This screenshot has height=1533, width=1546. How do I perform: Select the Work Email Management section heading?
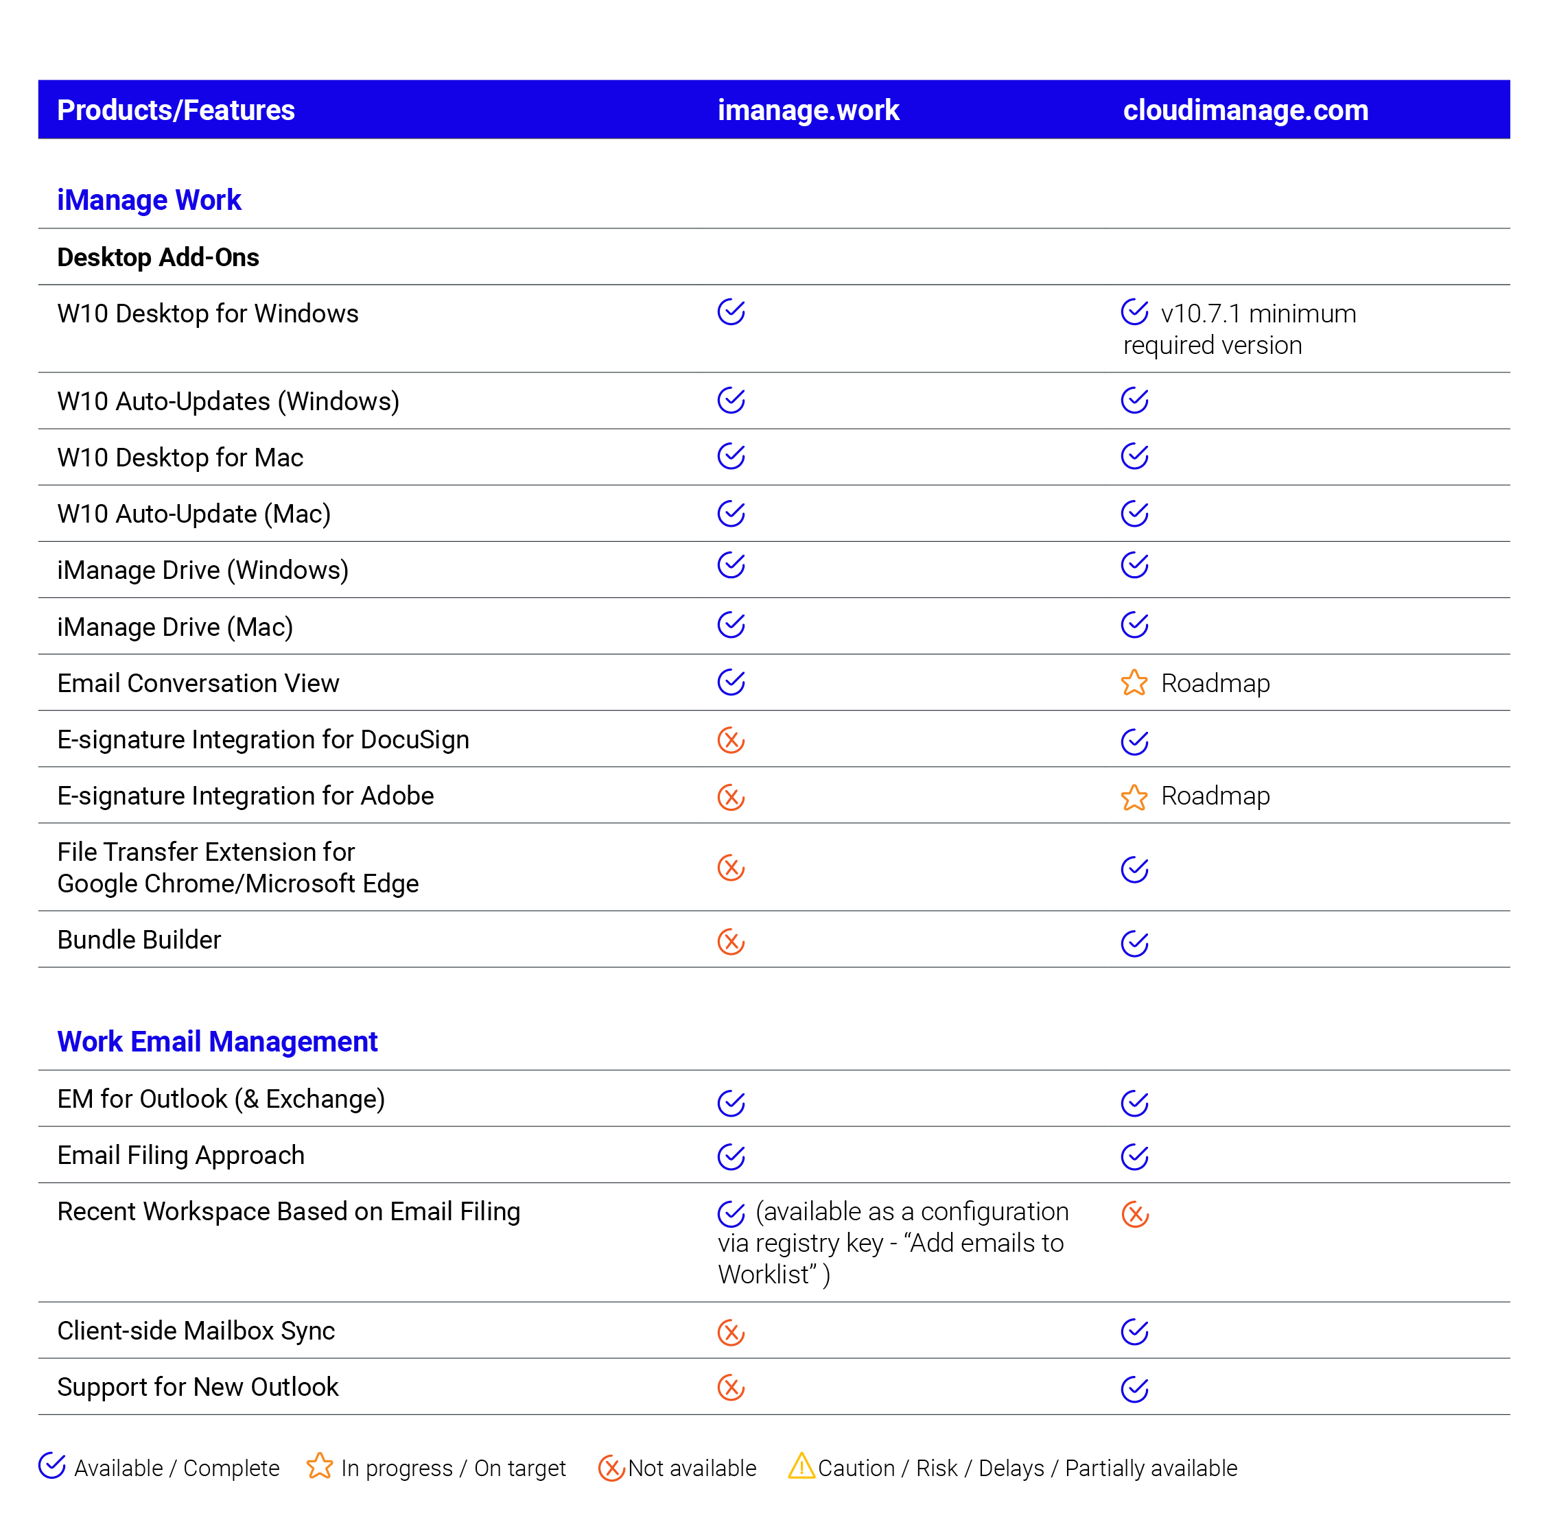pyautogui.click(x=217, y=1041)
